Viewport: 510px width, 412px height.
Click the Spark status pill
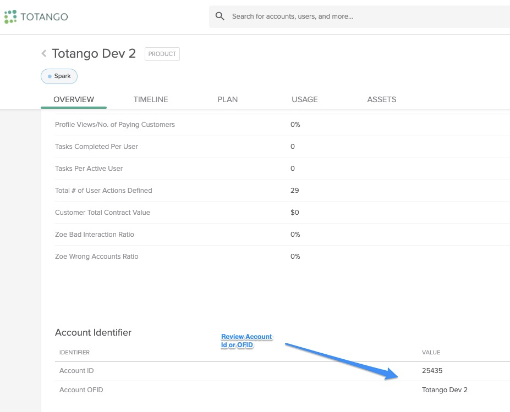tap(59, 76)
